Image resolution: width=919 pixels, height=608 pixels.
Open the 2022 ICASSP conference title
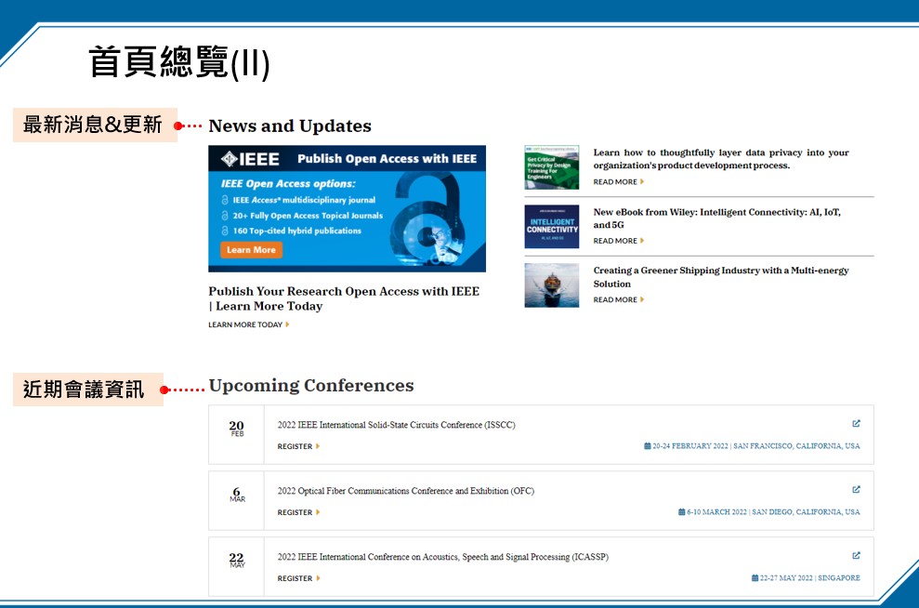click(x=443, y=557)
